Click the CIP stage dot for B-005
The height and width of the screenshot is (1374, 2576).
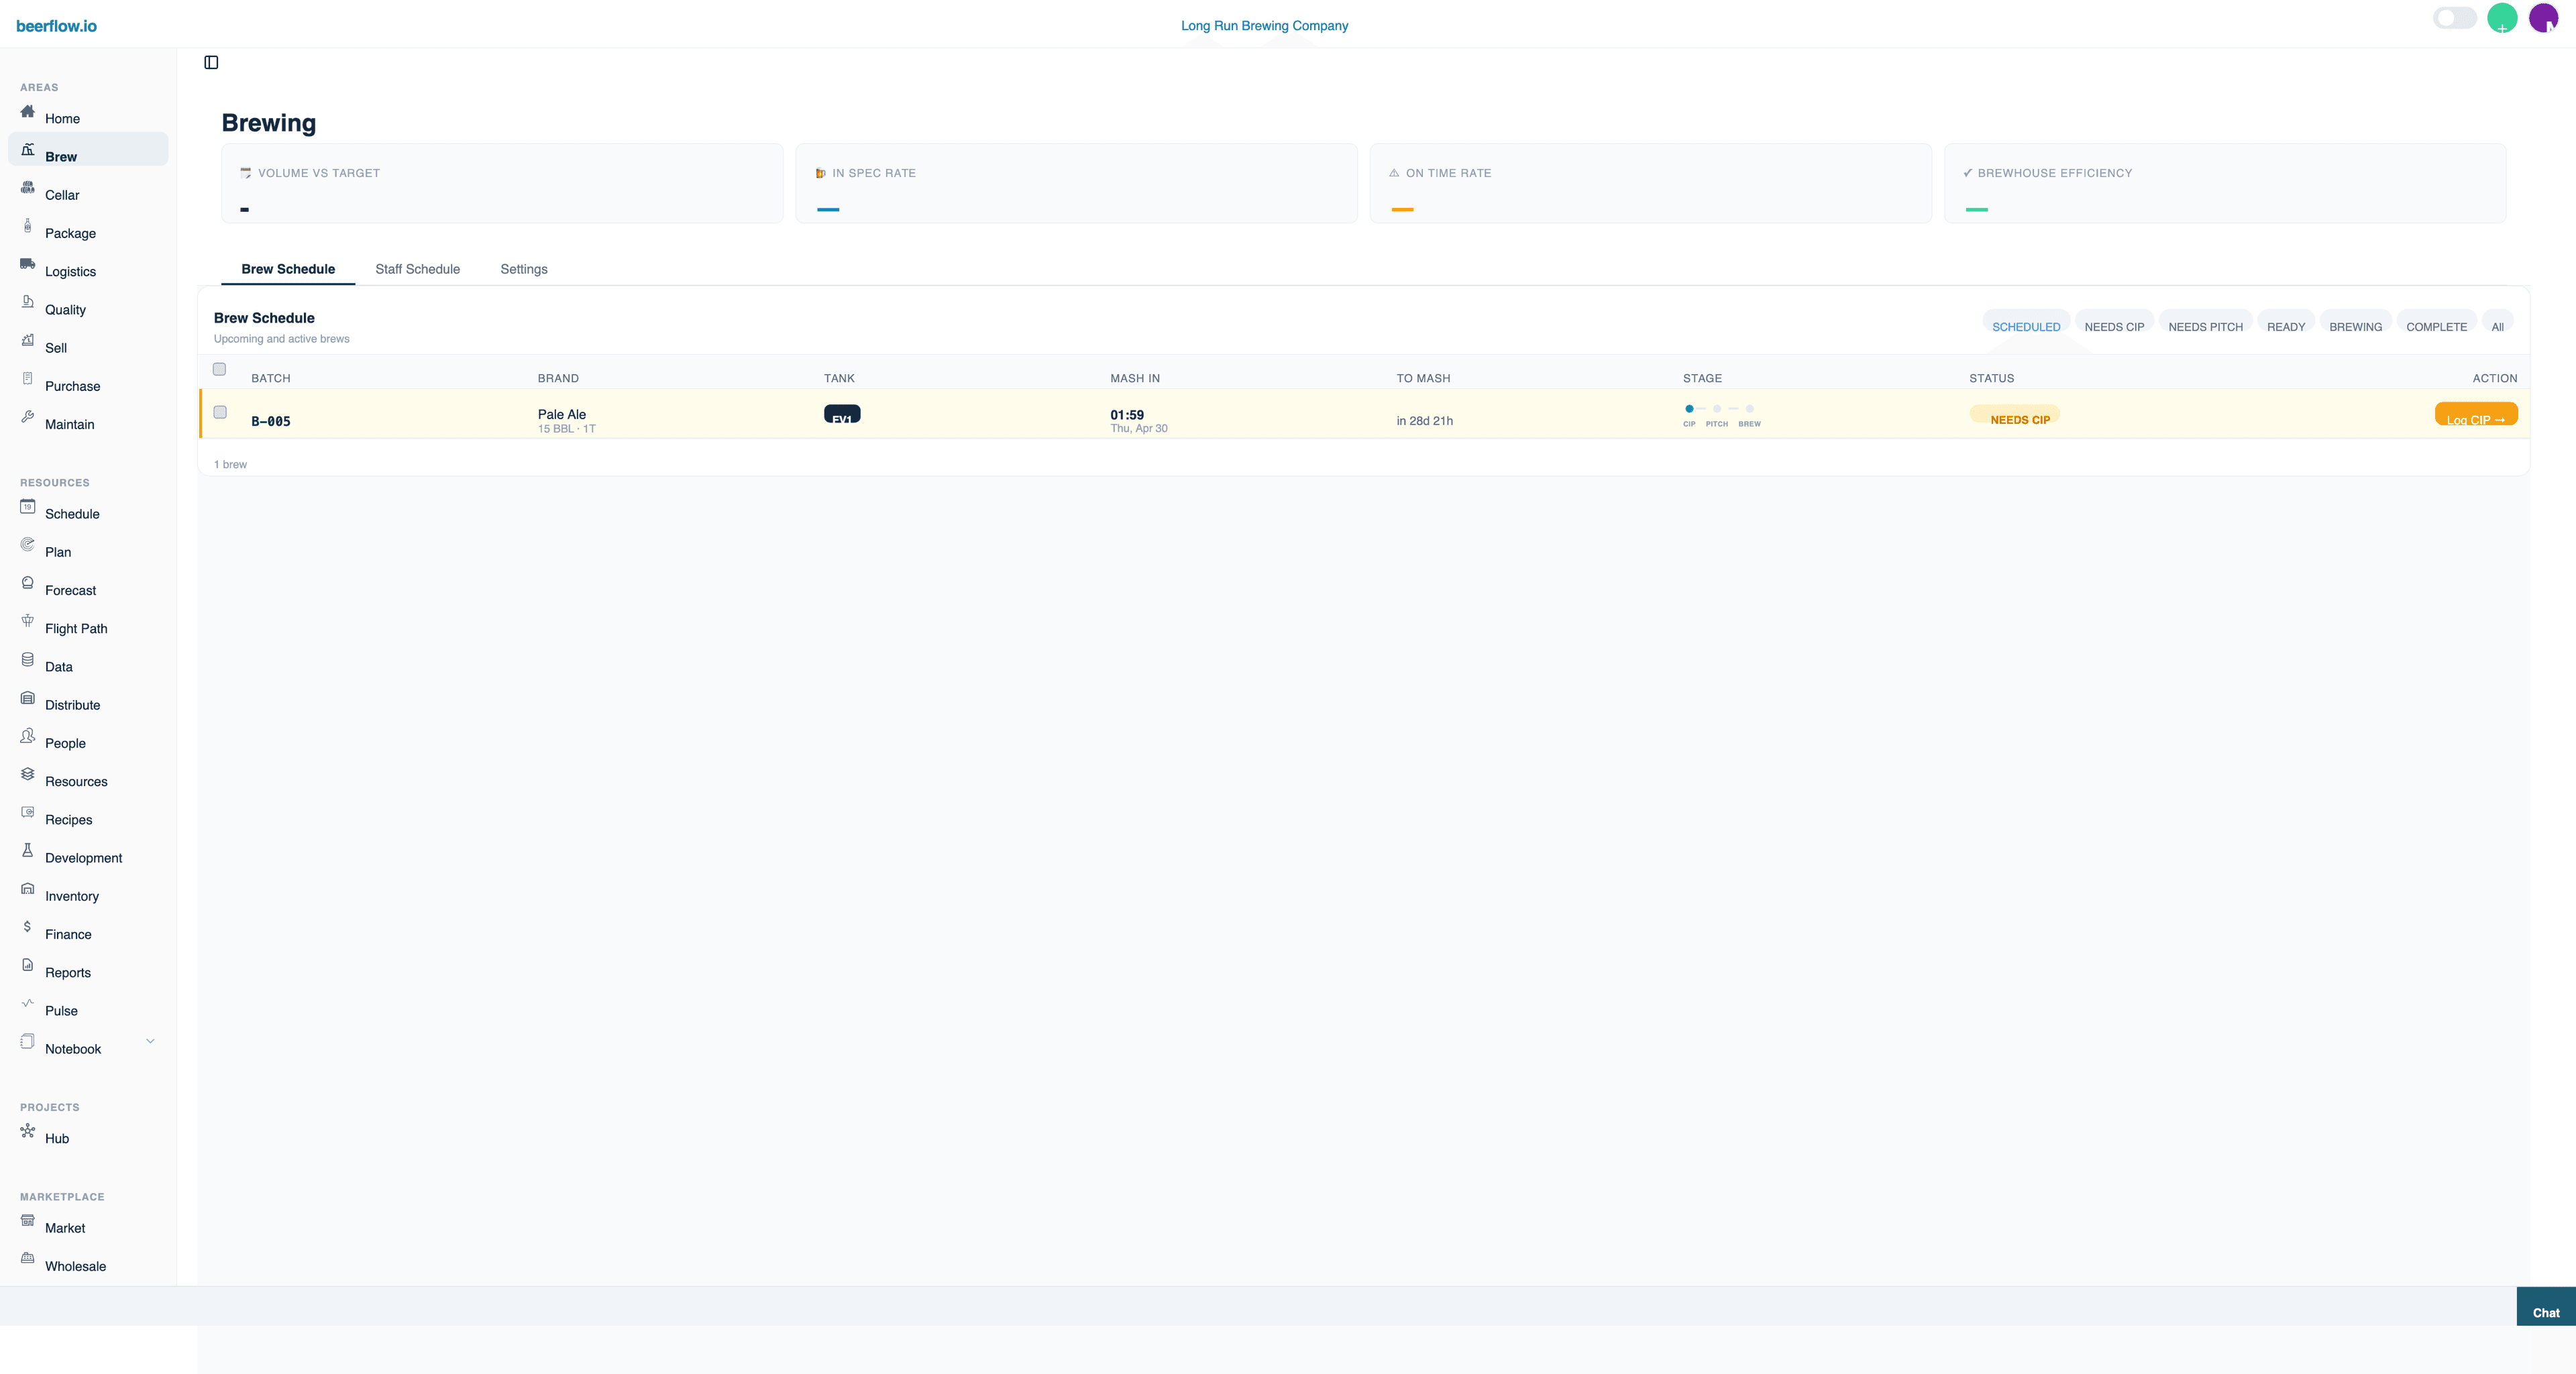coord(1689,408)
